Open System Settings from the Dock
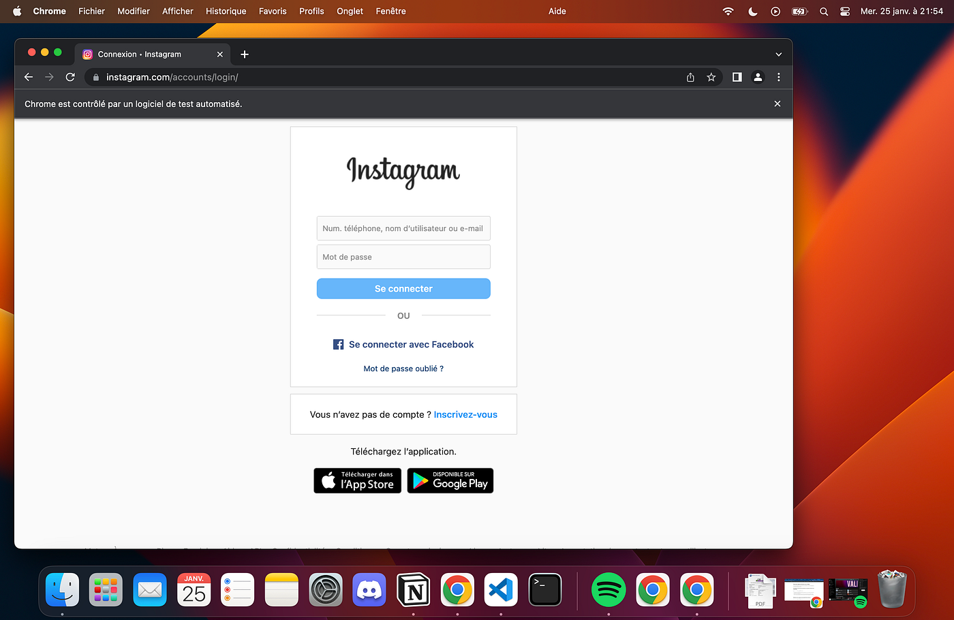 (x=326, y=589)
